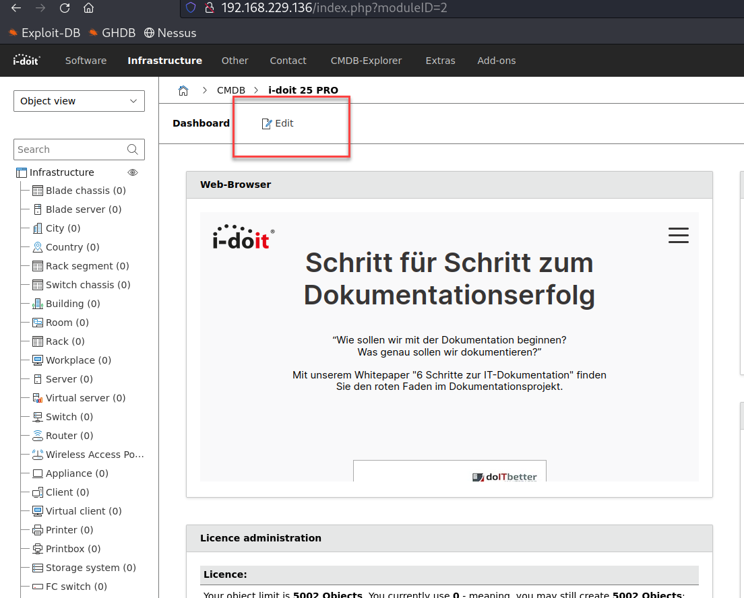The image size is (744, 598).
Task: Click the Infrastructure tree root label
Action: pyautogui.click(x=62, y=172)
